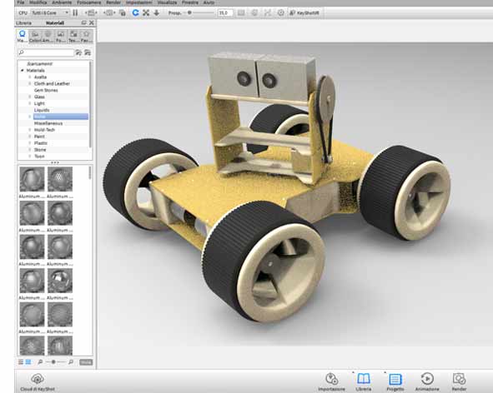Screen dimensions: 493x393
Task: Open the CPU cores dropdown
Action: (50, 12)
